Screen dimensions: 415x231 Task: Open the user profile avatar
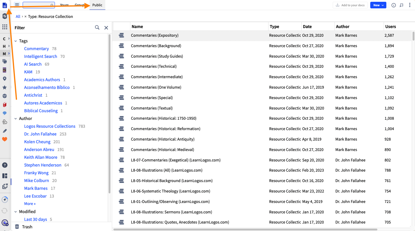coord(4,223)
